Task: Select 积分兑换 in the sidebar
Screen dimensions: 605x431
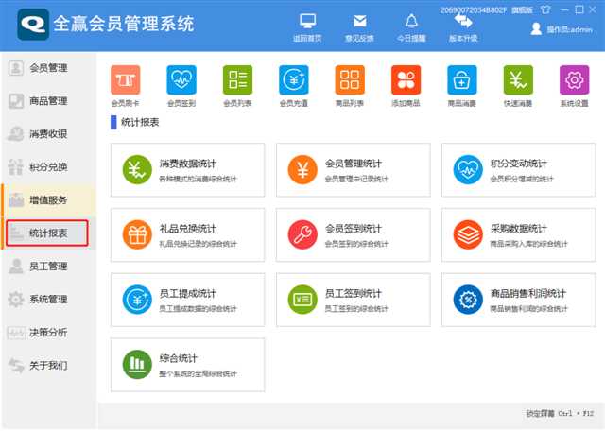Action: tap(48, 167)
